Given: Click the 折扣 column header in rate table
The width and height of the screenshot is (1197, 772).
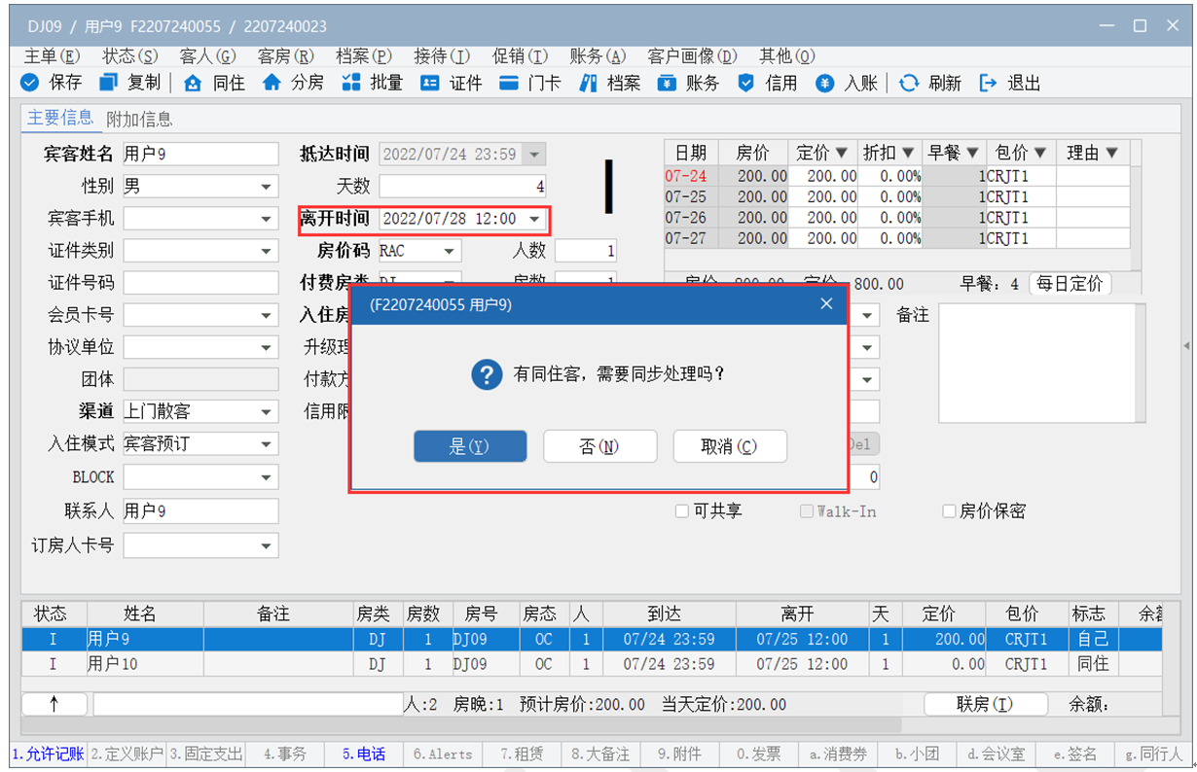Looking at the screenshot, I should click(x=889, y=153).
